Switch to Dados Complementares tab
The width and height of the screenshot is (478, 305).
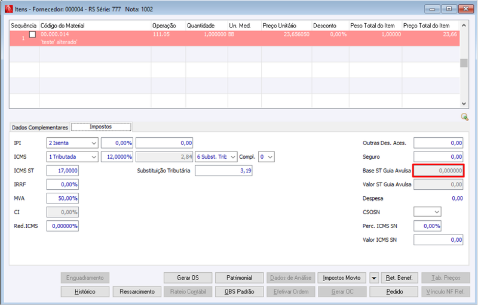click(40, 127)
